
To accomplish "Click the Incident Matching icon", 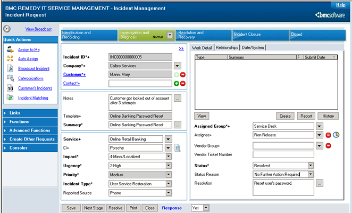I will coord(10,97).
